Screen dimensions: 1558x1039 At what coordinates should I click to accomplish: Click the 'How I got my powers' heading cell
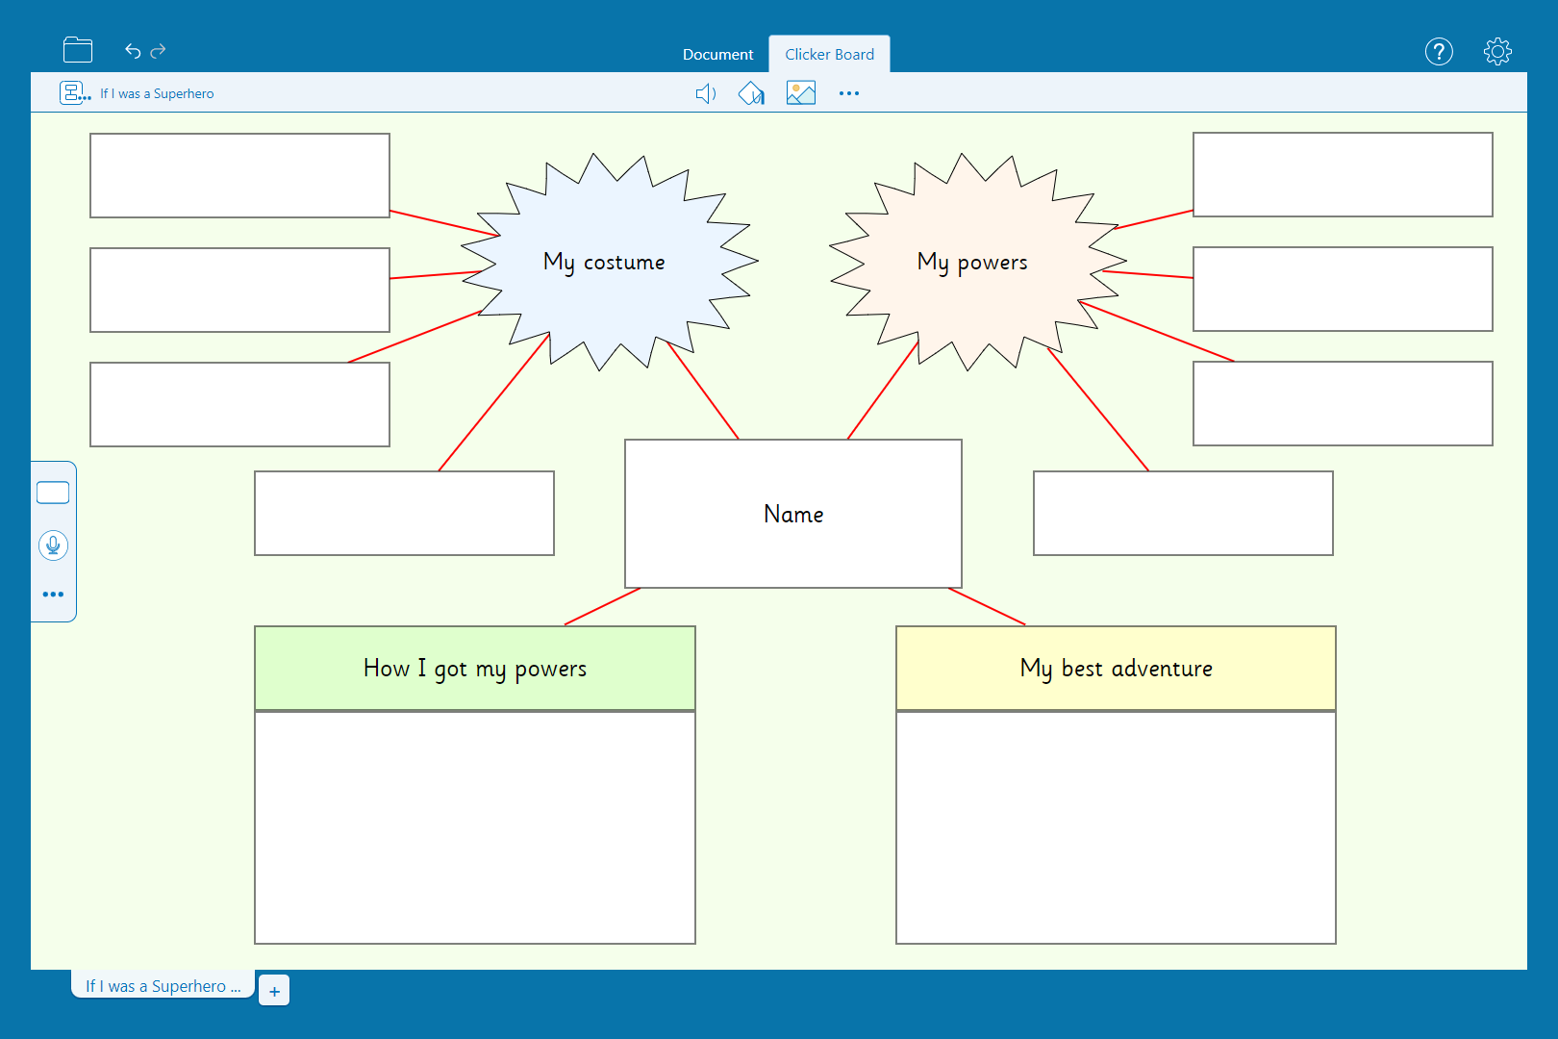475,669
